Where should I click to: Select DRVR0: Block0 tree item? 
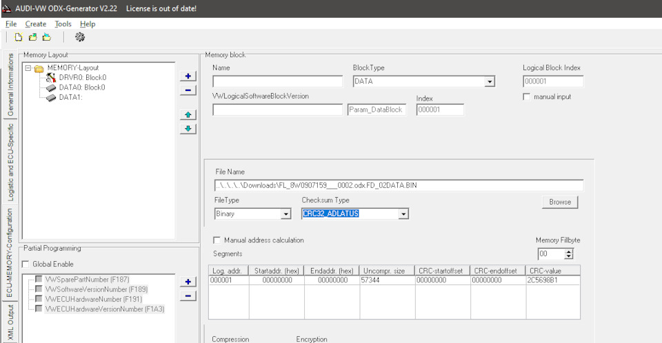(x=82, y=78)
